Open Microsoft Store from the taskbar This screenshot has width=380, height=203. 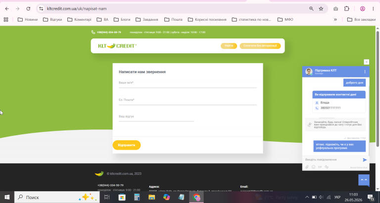(122, 197)
